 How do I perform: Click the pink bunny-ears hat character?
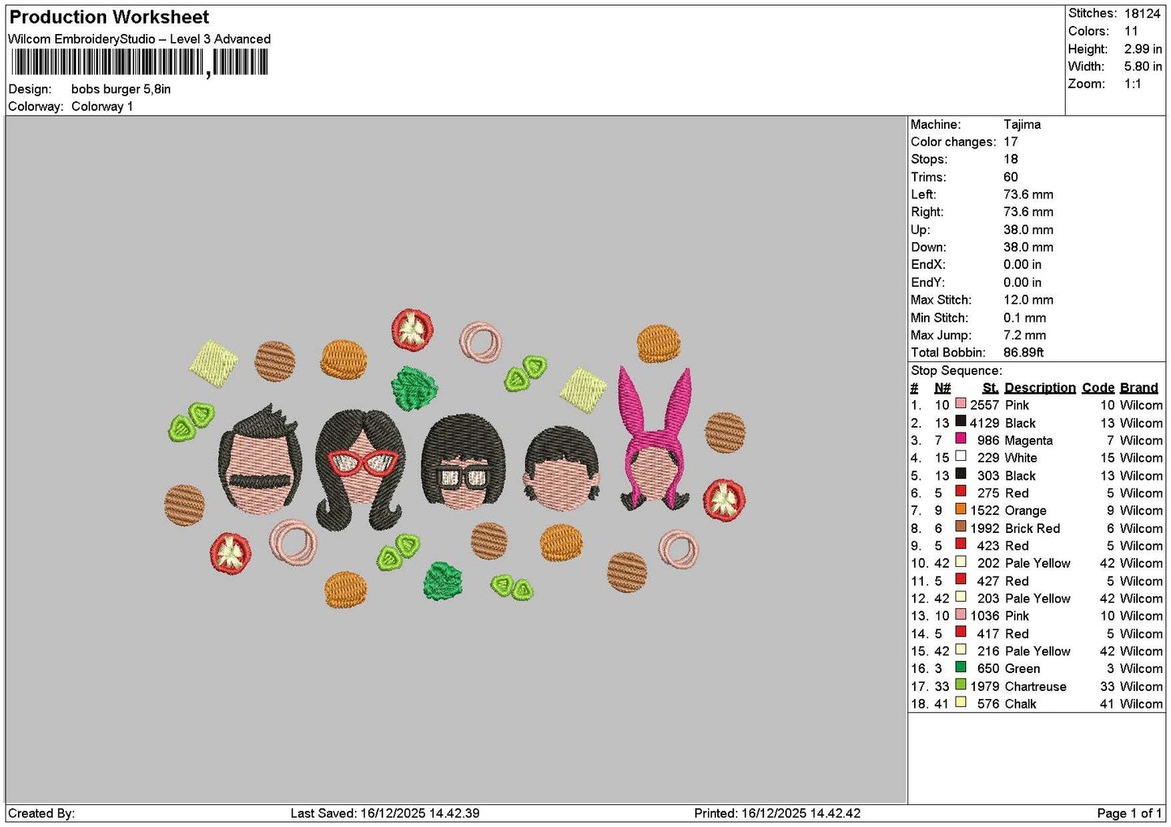tap(655, 440)
